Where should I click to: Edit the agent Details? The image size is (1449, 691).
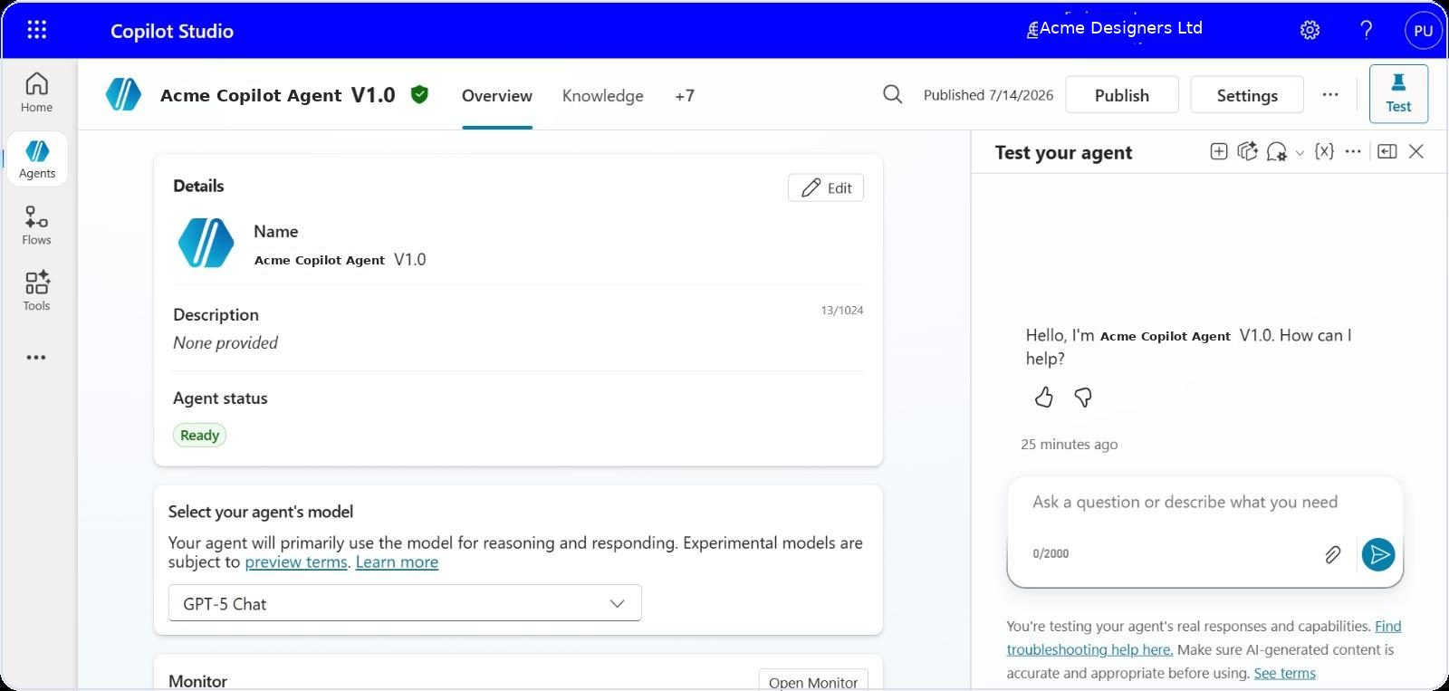coord(826,187)
